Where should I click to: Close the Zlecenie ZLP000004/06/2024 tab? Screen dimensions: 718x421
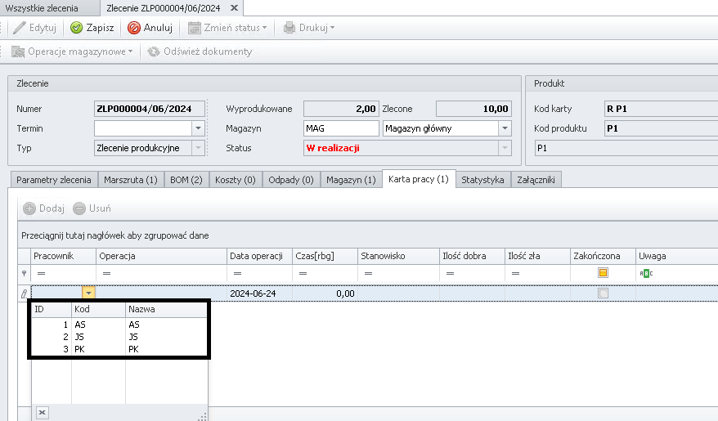point(235,8)
